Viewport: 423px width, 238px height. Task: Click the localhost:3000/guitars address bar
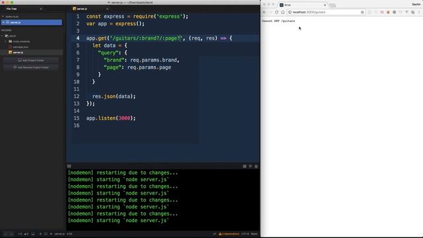(x=326, y=12)
